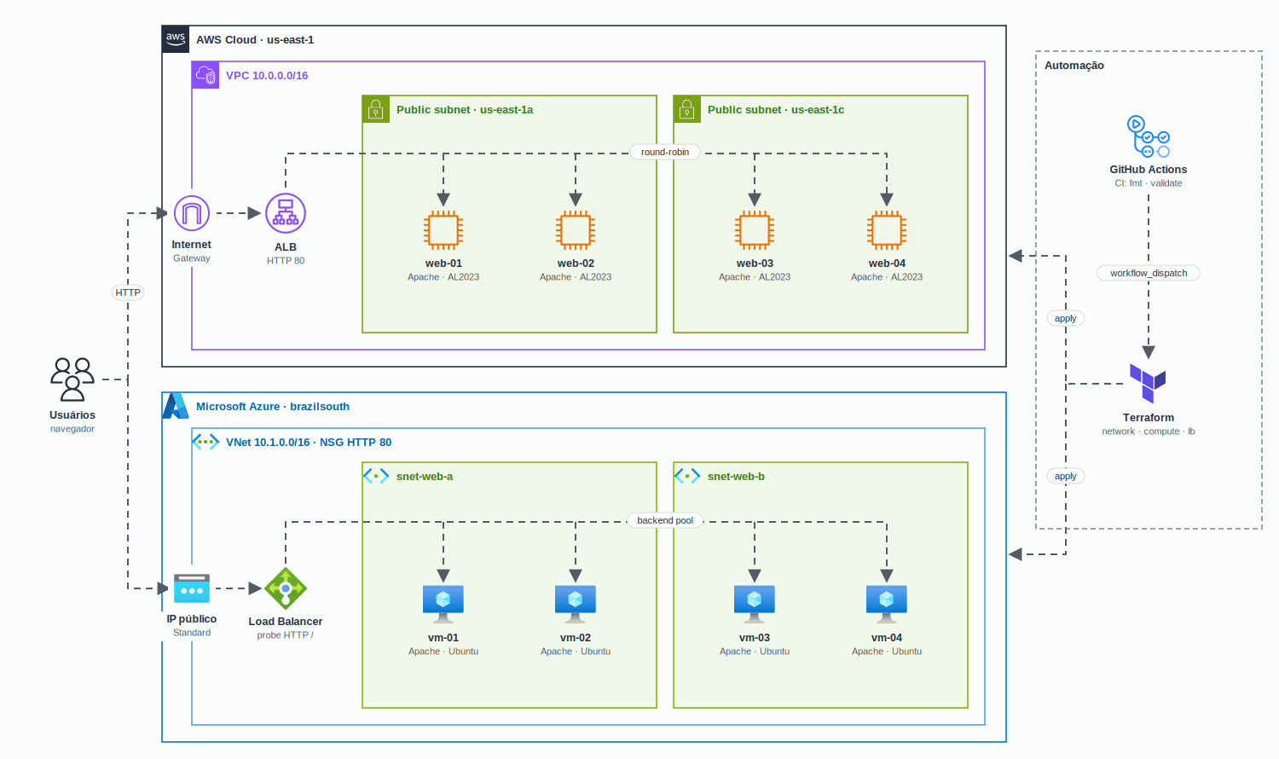
Task: Click the 'CI: fmt · validate' caption
Action: [x=1149, y=183]
